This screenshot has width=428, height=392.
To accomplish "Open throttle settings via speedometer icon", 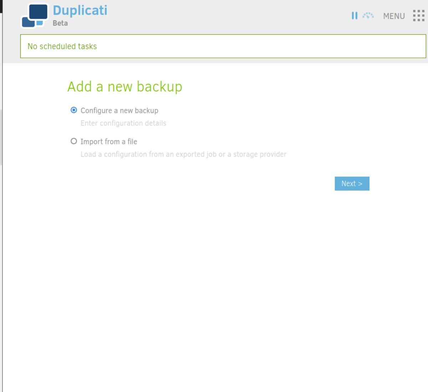I will pos(368,15).
